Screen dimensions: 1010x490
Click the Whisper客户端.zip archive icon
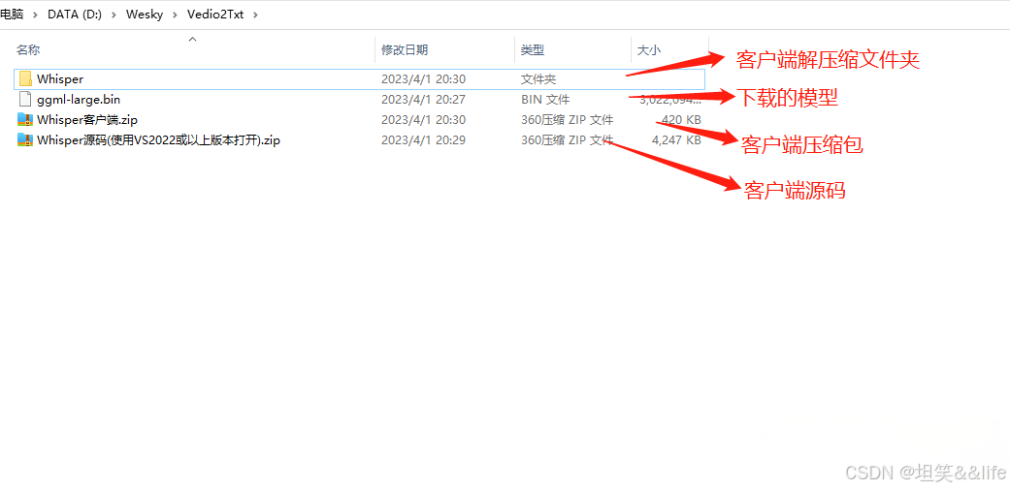tap(25, 120)
